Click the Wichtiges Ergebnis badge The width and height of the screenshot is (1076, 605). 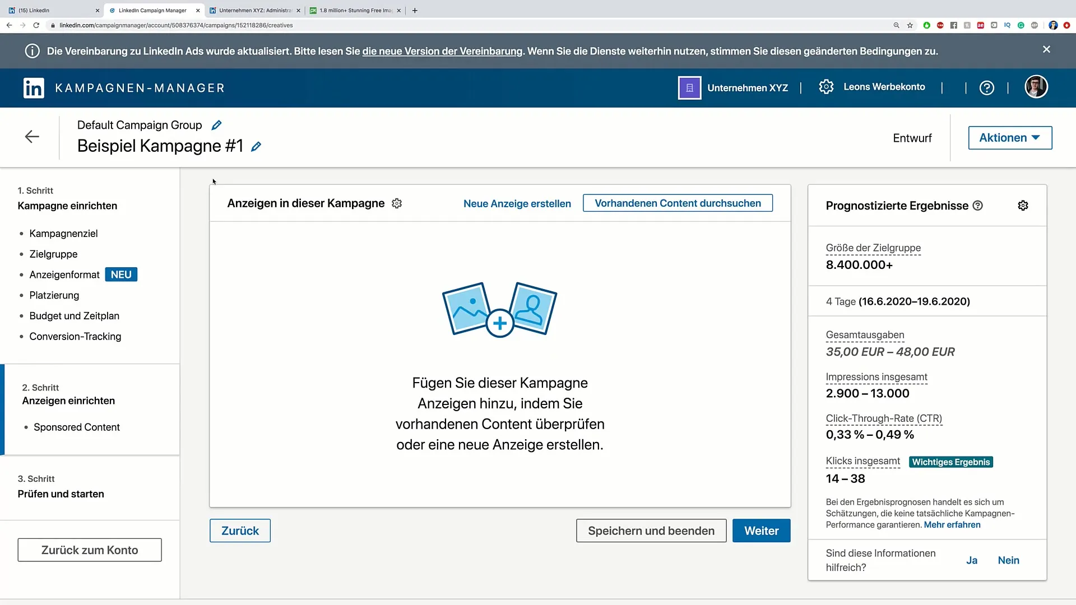click(x=951, y=462)
